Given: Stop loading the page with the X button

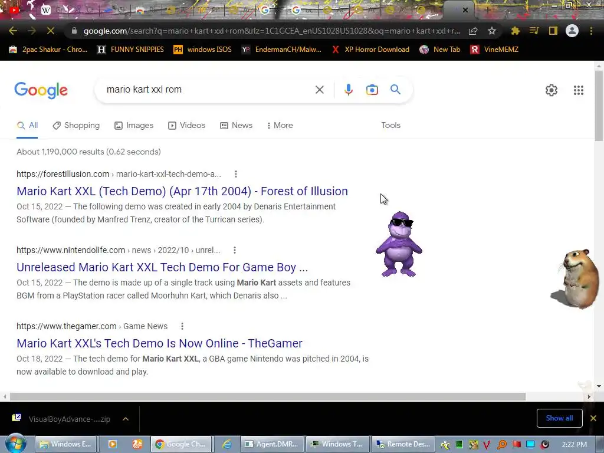Looking at the screenshot, I should [51, 31].
